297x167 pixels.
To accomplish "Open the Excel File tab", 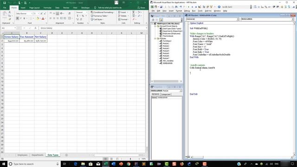I will pyautogui.click(x=5, y=8).
